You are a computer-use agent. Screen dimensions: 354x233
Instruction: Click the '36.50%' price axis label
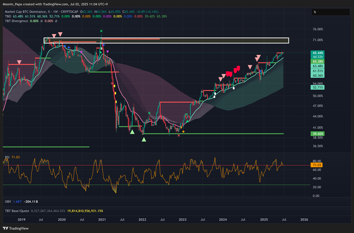[318, 146]
